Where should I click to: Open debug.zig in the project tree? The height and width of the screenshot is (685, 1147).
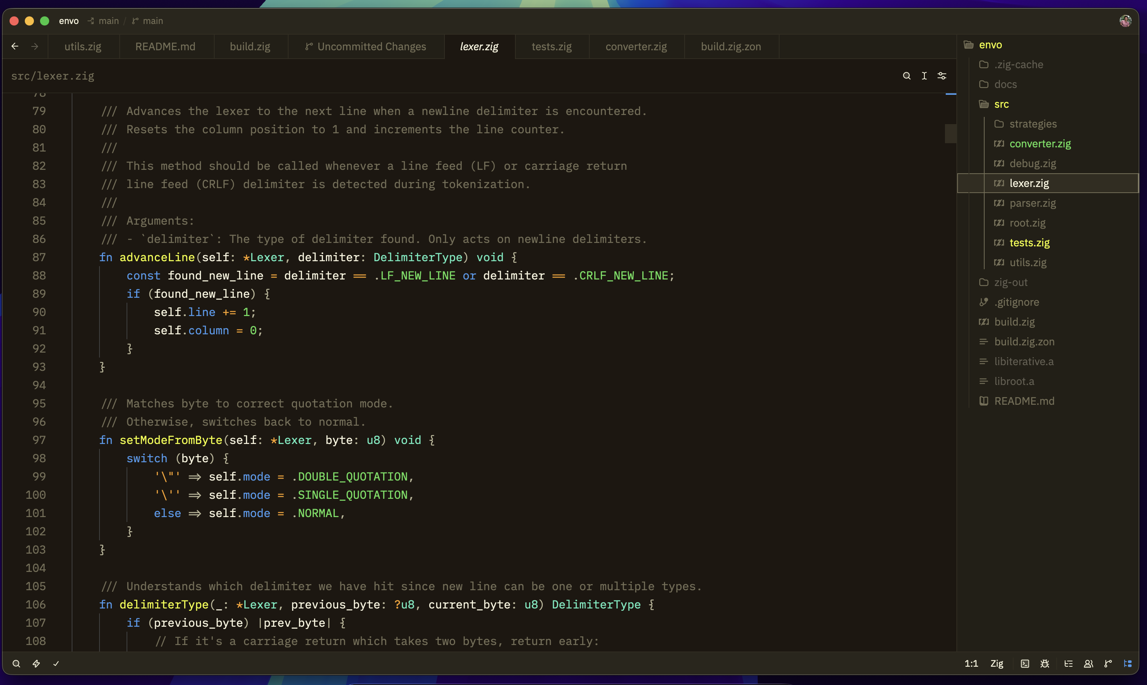pyautogui.click(x=1048, y=163)
